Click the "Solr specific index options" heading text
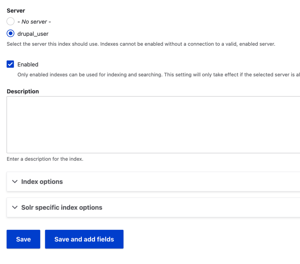300x264 pixels. [62, 208]
